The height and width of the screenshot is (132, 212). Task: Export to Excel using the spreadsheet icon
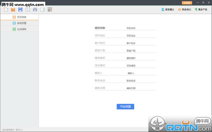(28, 10)
